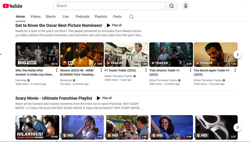Play all Scary Movie franchise playlist videos
The image size is (250, 142).
(104, 98)
